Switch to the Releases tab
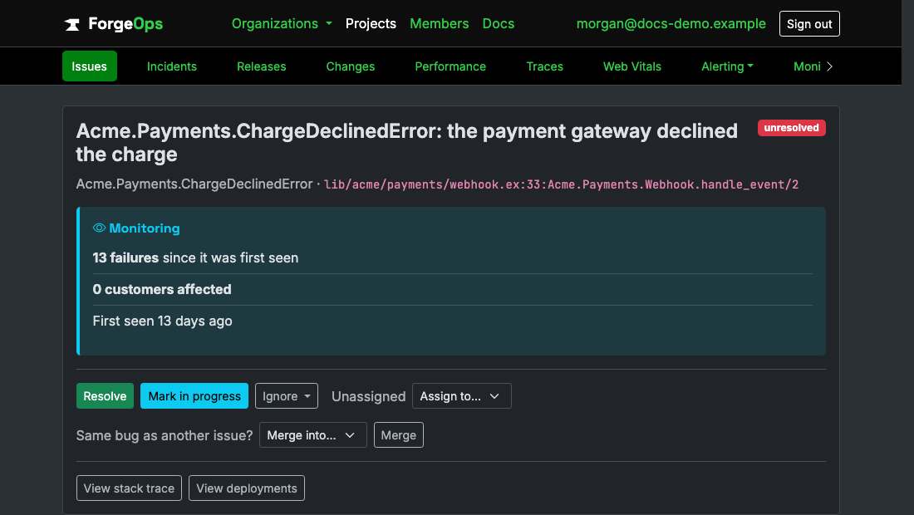The image size is (914, 515). [261, 66]
